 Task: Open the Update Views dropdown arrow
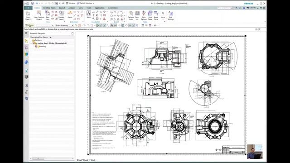[64, 19]
